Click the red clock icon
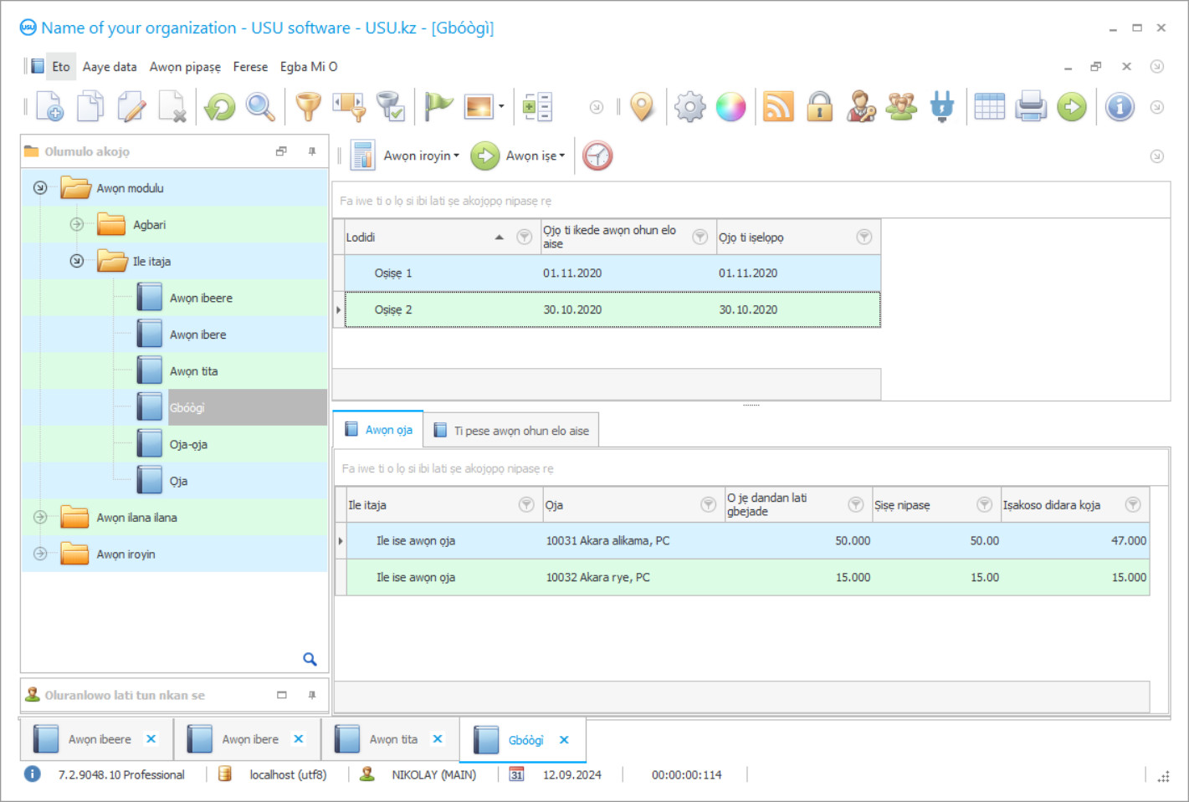The height and width of the screenshot is (802, 1189). 597,156
